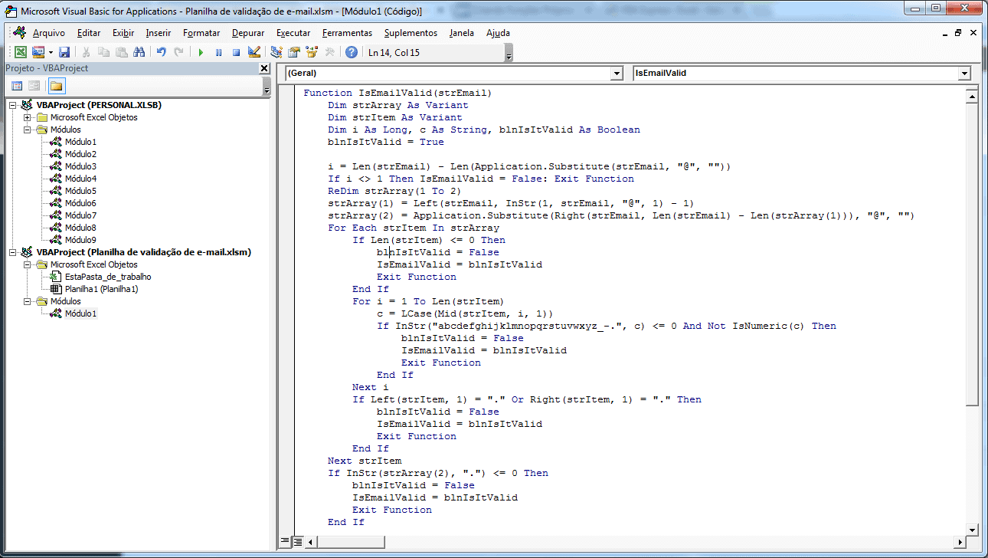Toggle Folders view in Project panel
The width and height of the screenshot is (988, 558).
(x=57, y=85)
